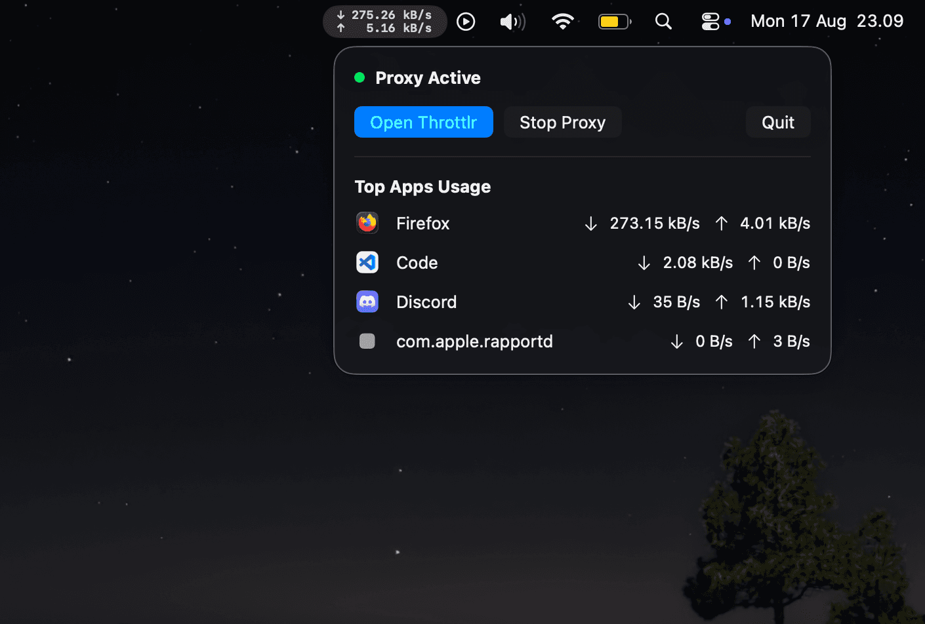The width and height of the screenshot is (925, 624).
Task: Click the Discord row upload arrow icon
Action: pos(721,302)
